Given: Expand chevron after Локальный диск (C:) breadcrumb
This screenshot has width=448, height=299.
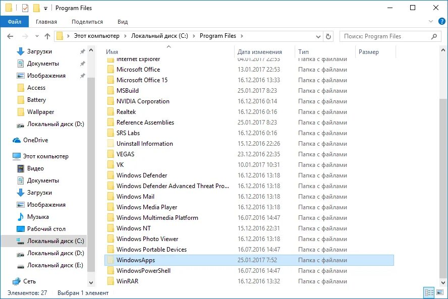Looking at the screenshot, I should coord(194,36).
